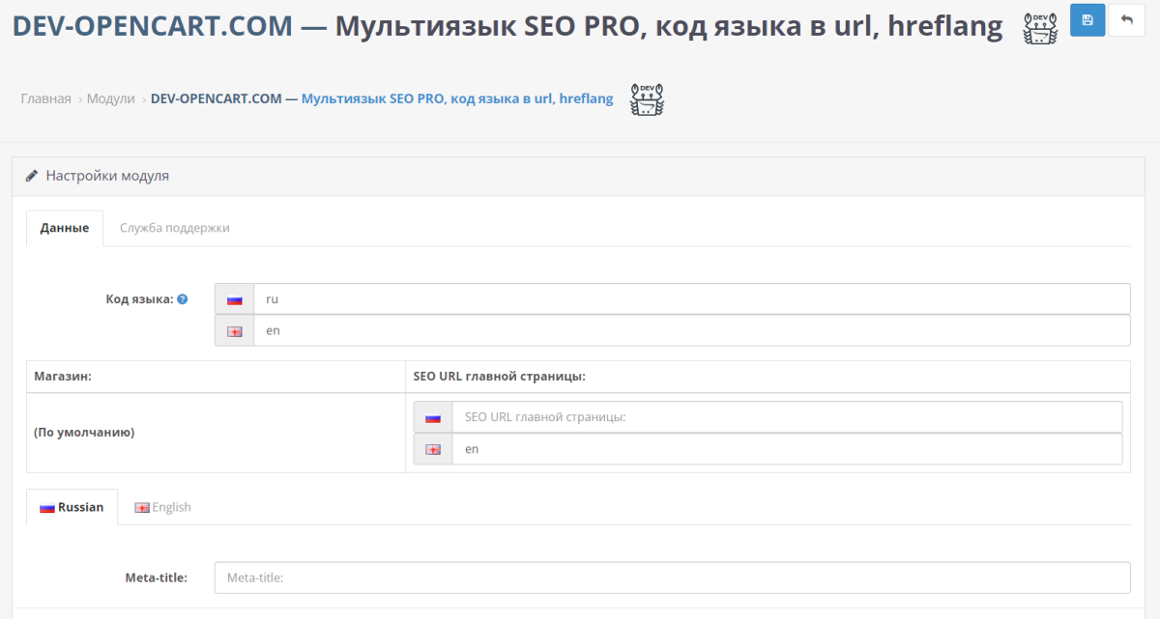Click the DEV crab logo in the page title

click(x=1040, y=28)
